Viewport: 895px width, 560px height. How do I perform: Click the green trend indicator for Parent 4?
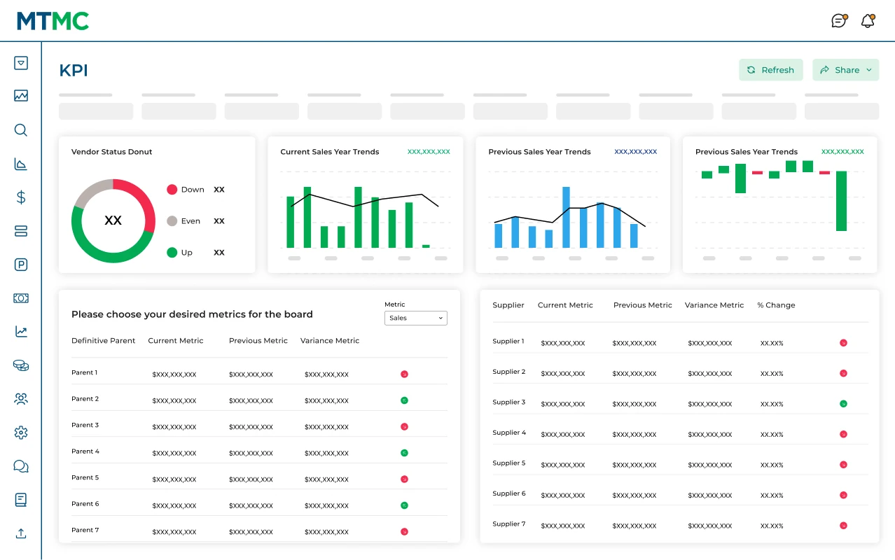[404, 453]
